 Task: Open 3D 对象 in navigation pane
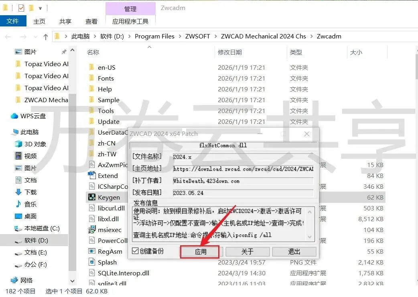click(x=35, y=144)
